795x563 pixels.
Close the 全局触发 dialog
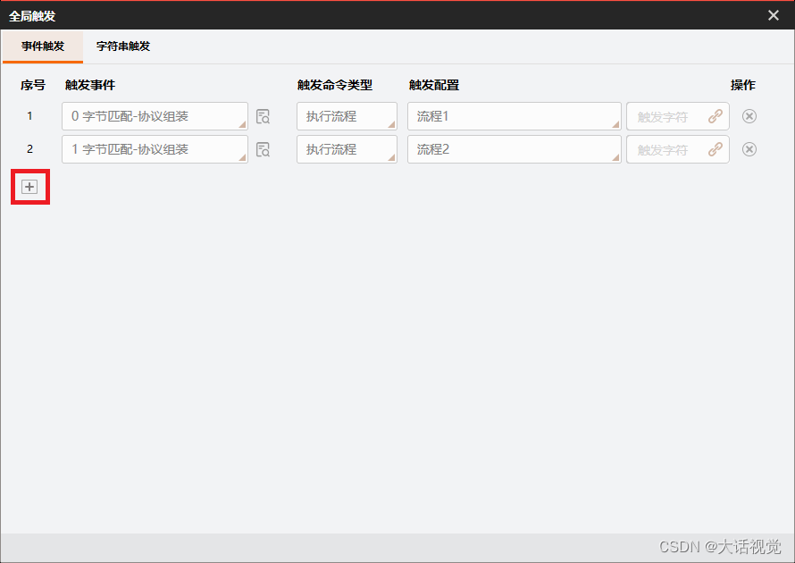(x=774, y=15)
